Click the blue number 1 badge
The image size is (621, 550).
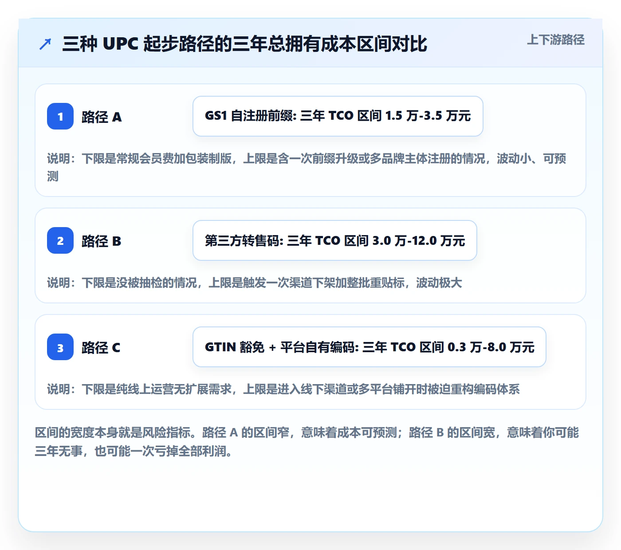click(60, 116)
